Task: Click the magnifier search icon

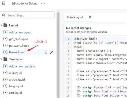Action: pyautogui.click(x=4, y=15)
